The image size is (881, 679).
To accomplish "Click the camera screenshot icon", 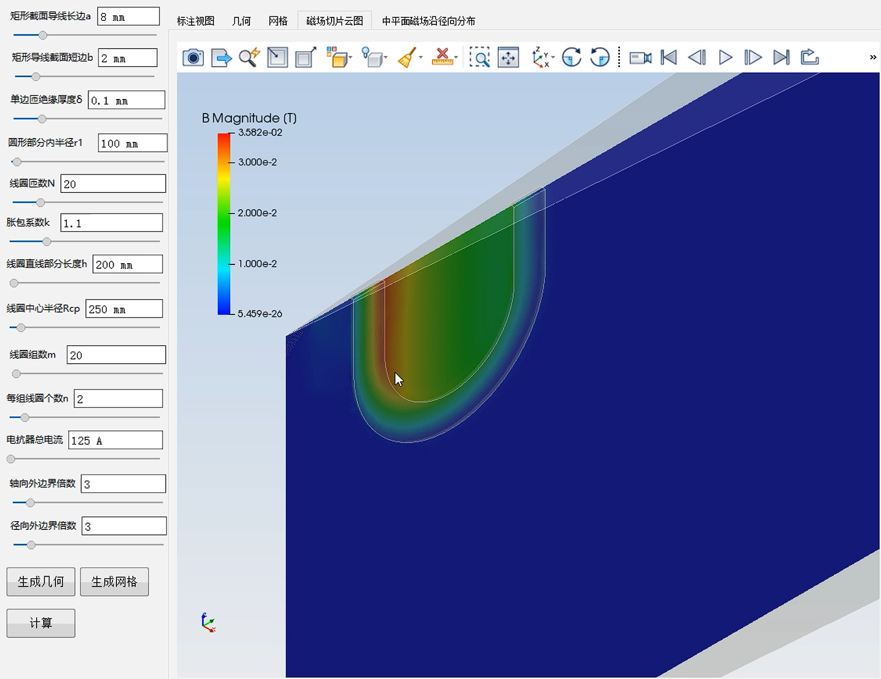I will [193, 58].
